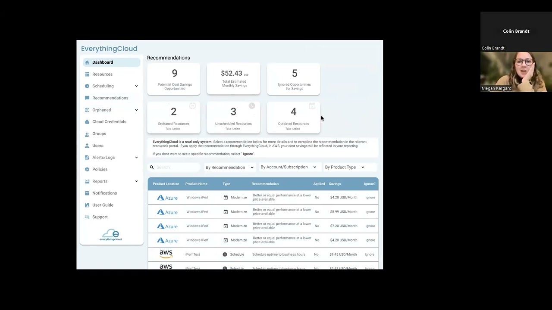Screen dimensions: 552x310
Task: Click the Alerts/Logs sidebar icon
Action: coord(87,158)
